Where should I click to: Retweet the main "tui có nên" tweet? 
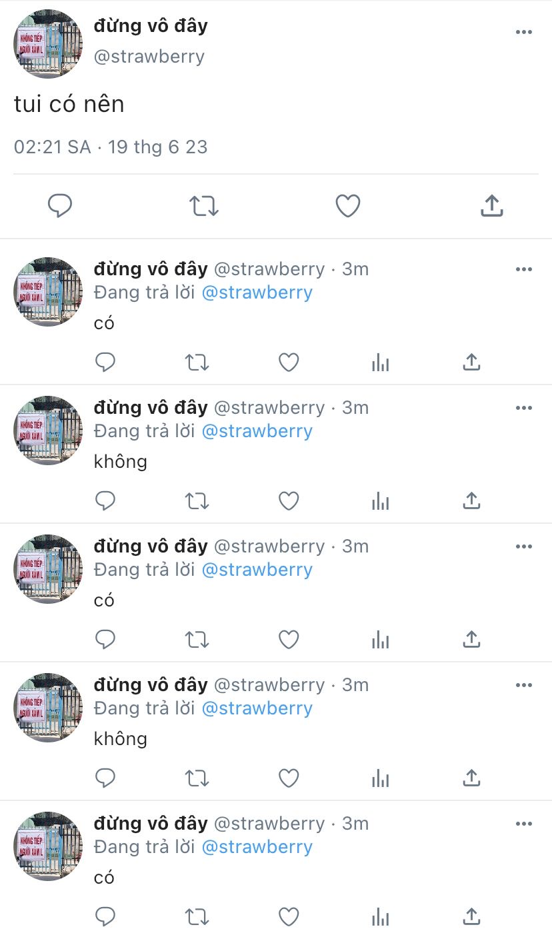click(204, 206)
